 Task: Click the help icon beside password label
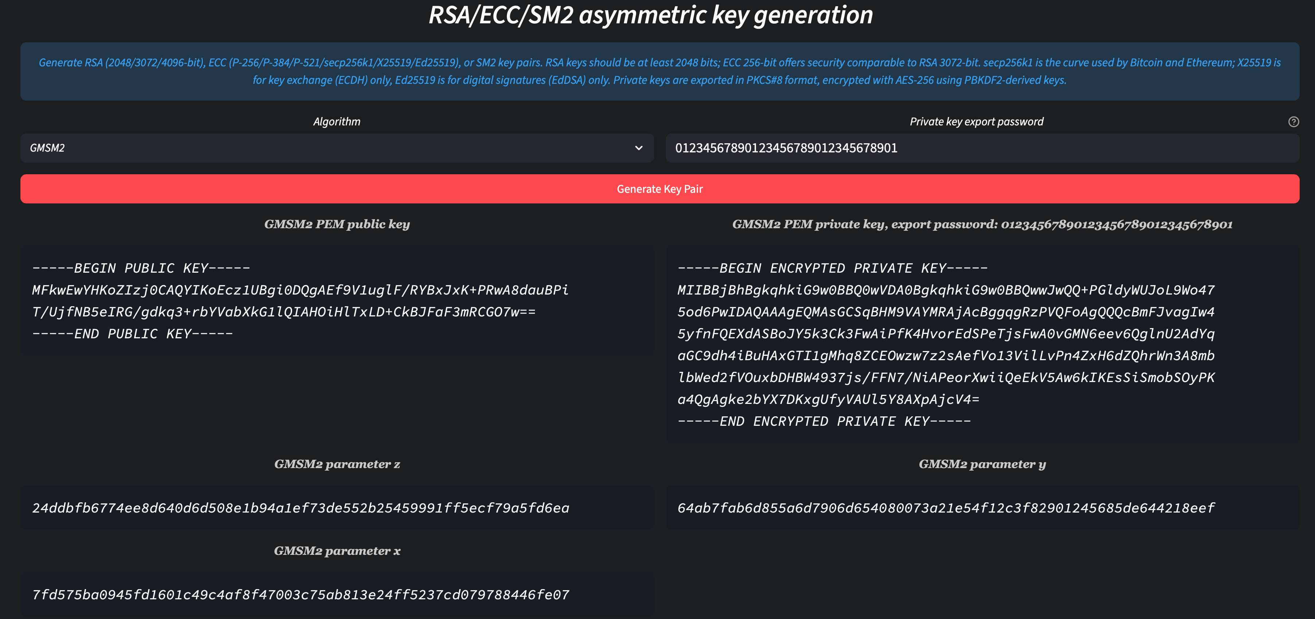(x=1293, y=121)
